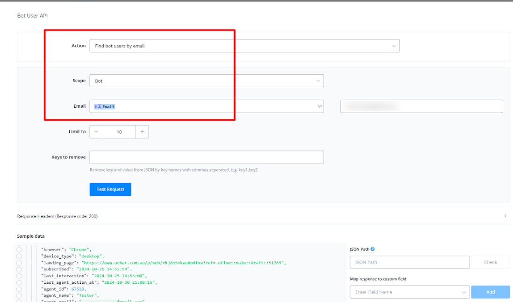Focus the JSON Path text field
The image size is (513, 302).
pos(409,262)
